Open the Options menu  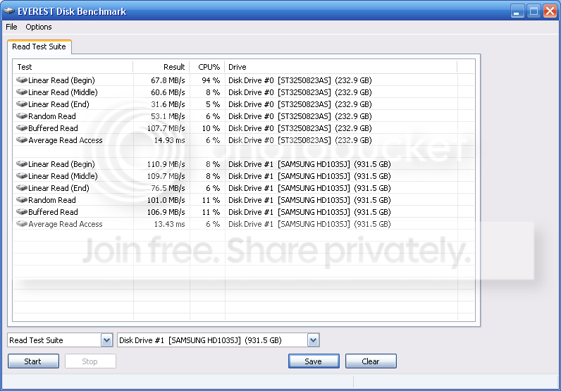click(39, 27)
